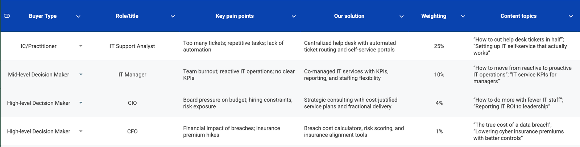Select the Buyer Type column header
The width and height of the screenshot is (580, 147).
tap(43, 16)
